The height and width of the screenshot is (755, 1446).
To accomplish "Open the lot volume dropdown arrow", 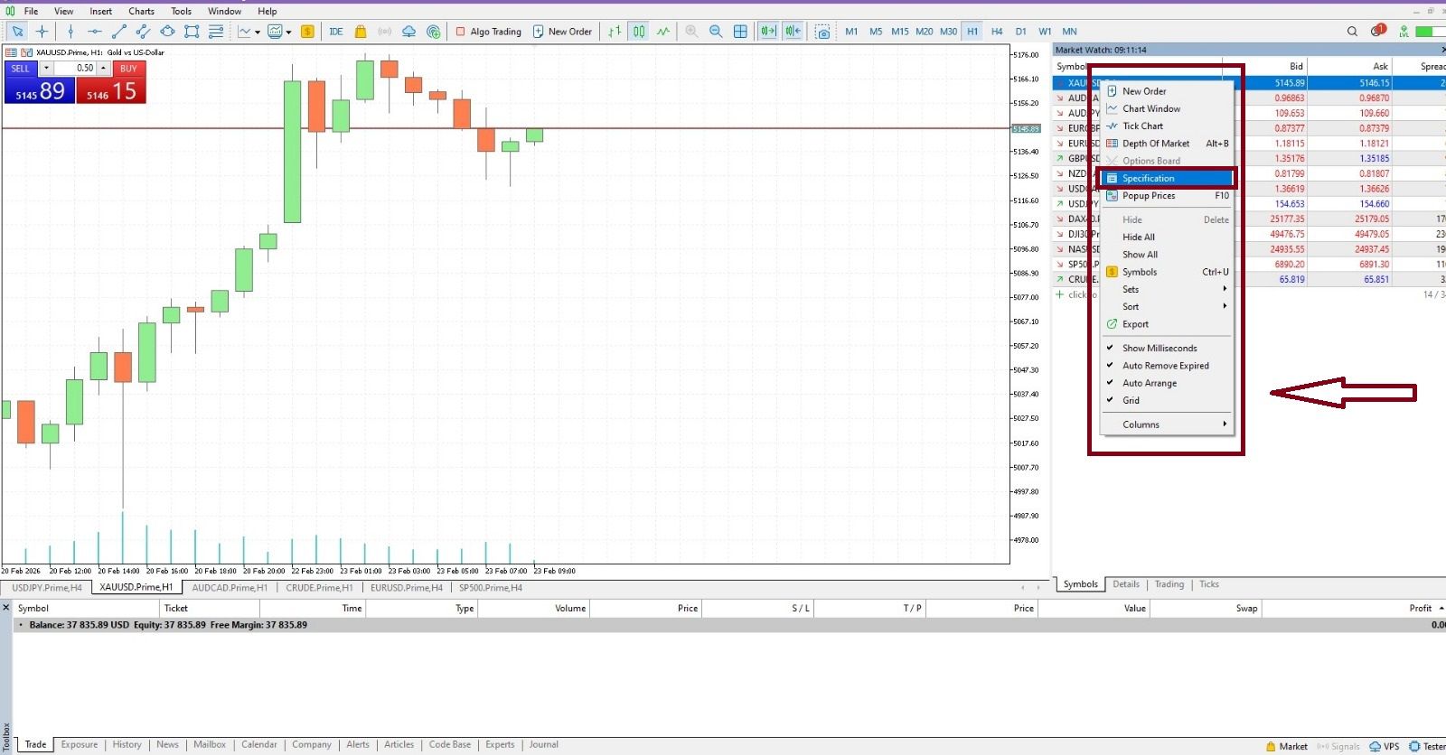I will pyautogui.click(x=46, y=69).
